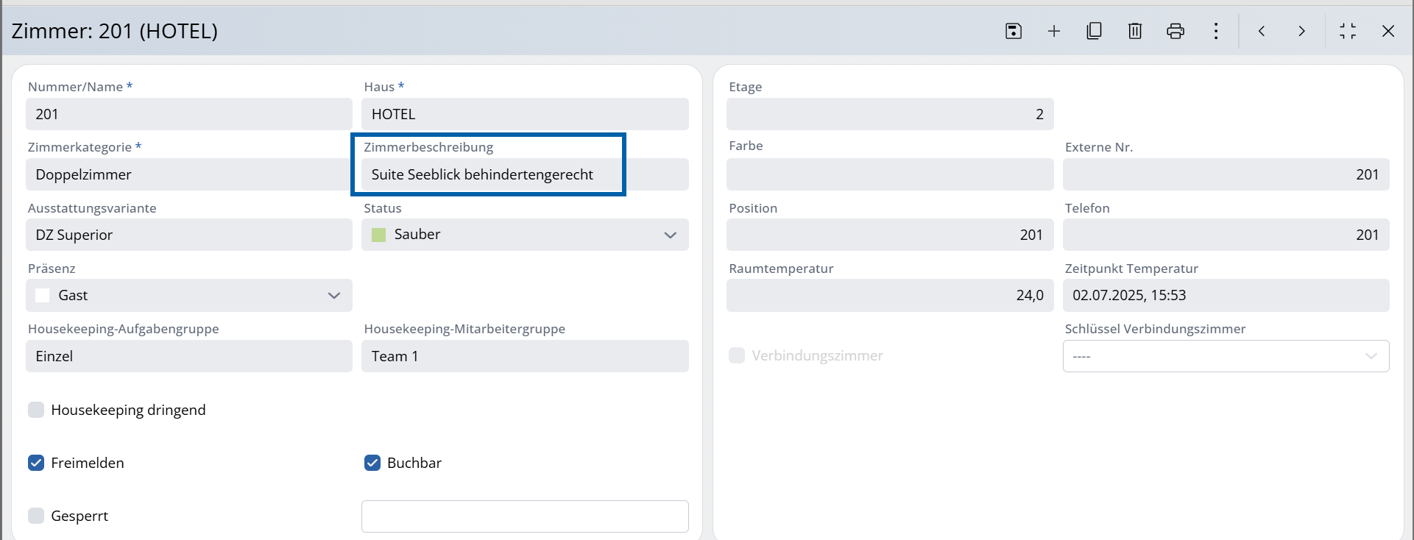Go to previous room record
This screenshot has height=540, width=1414.
1262,31
